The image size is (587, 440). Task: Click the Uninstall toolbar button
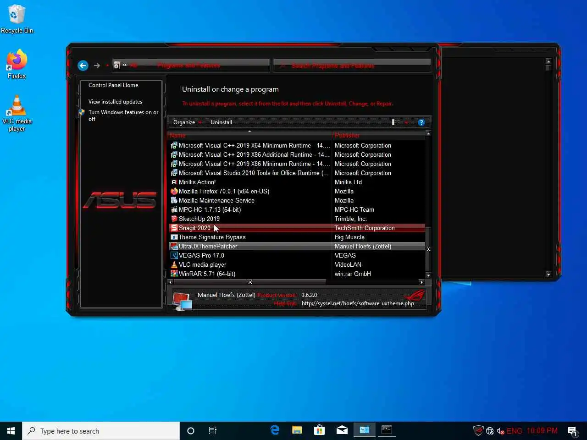[x=222, y=122]
